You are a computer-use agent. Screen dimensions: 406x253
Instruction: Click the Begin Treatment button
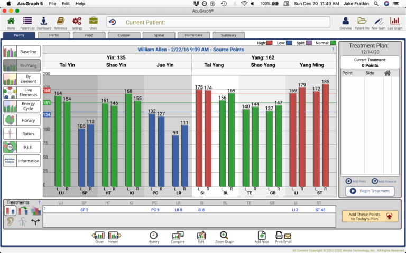click(370, 191)
